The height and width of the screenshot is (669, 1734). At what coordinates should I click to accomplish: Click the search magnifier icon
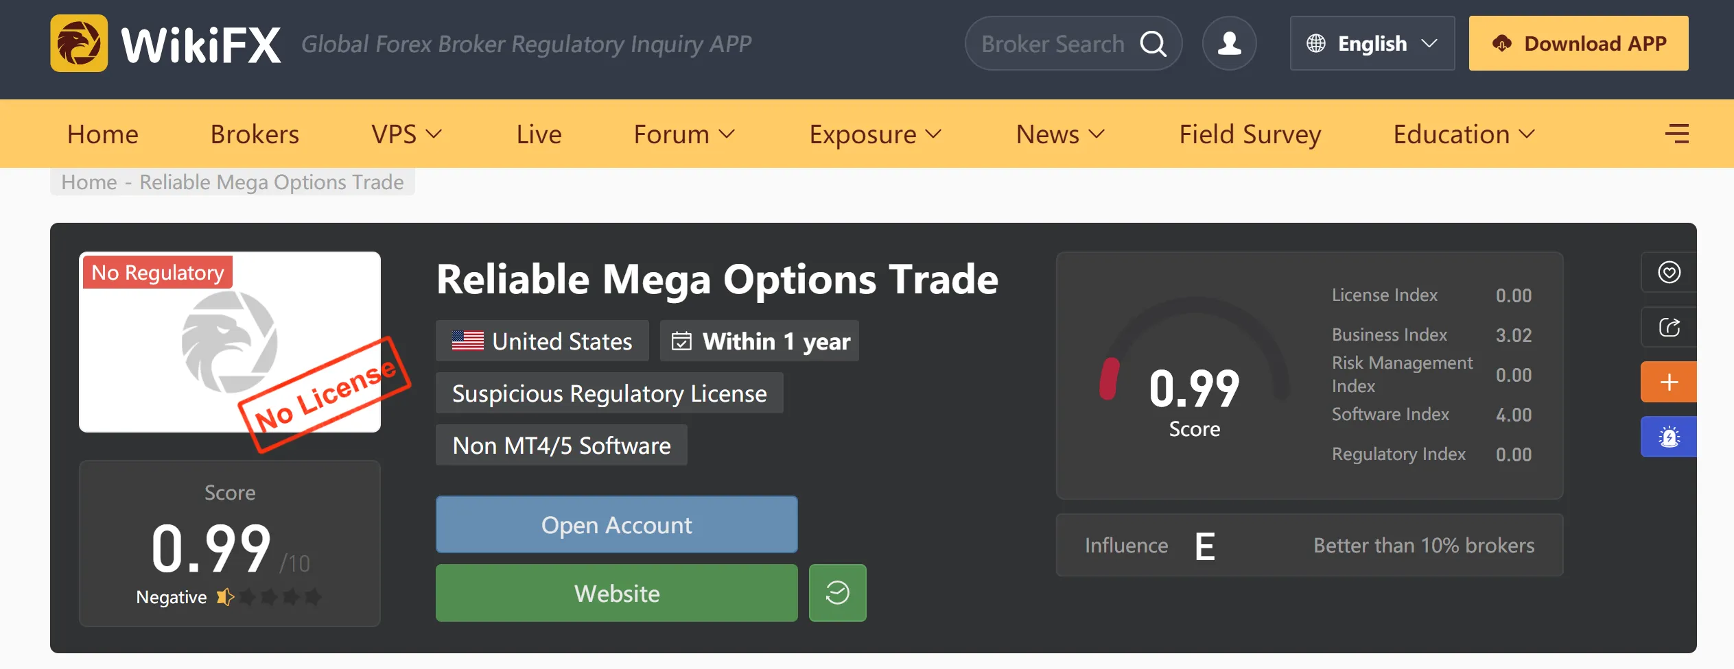(x=1153, y=44)
